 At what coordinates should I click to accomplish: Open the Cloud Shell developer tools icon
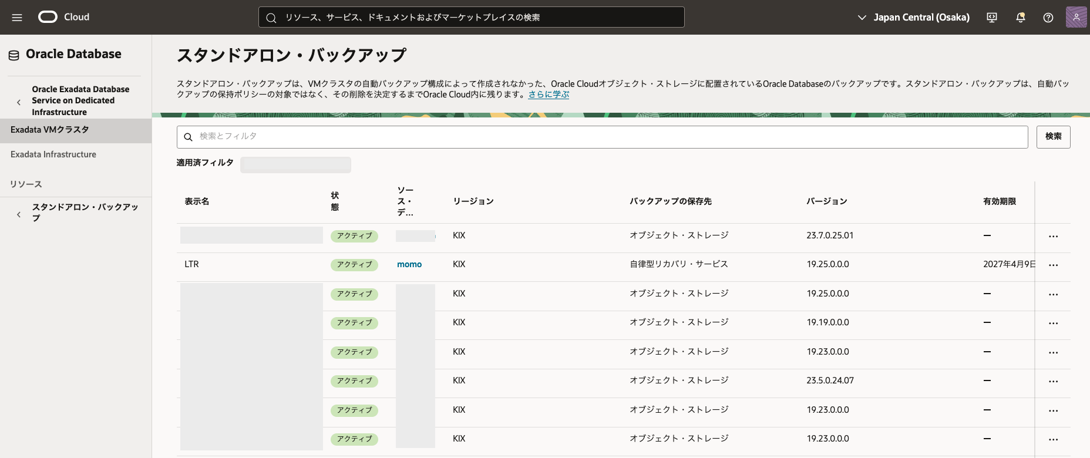coord(992,18)
